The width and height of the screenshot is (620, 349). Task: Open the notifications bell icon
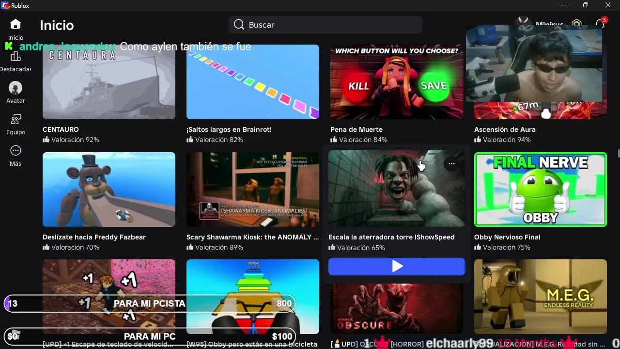[x=600, y=24]
